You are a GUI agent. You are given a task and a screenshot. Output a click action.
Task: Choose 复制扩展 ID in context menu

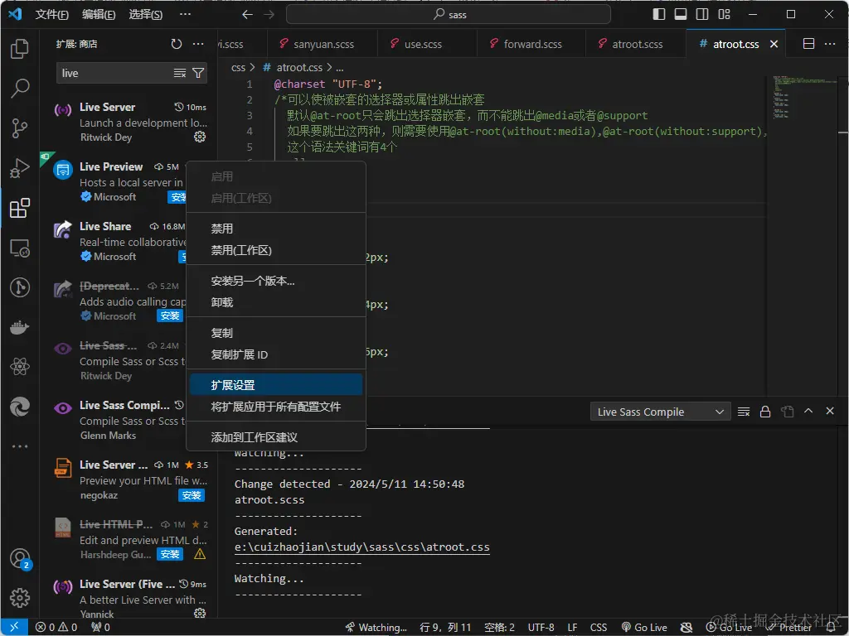276,354
